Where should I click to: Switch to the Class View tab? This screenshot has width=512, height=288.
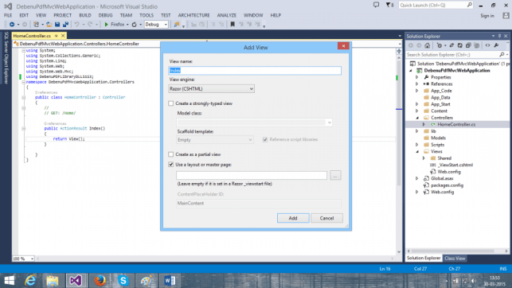tap(455, 259)
